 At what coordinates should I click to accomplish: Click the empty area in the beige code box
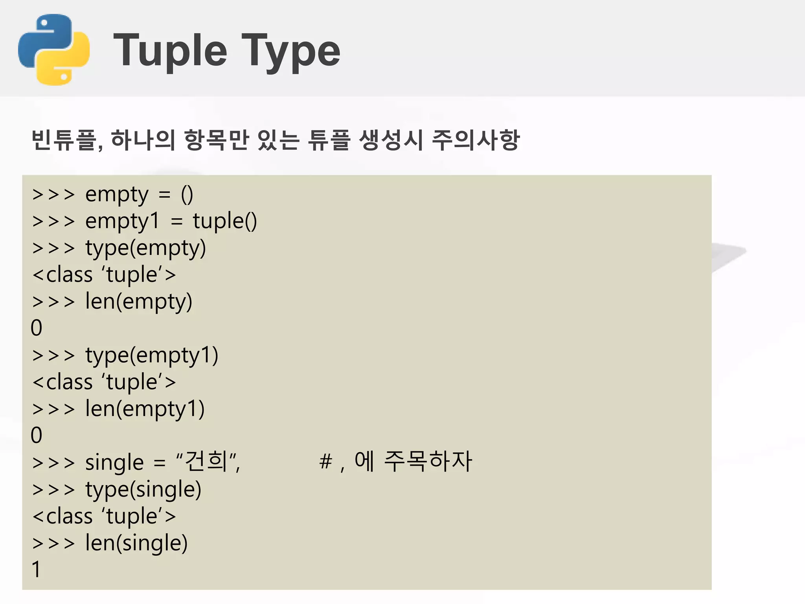[x=511, y=315]
